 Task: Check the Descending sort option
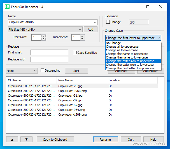pyautogui.click(x=42, y=70)
